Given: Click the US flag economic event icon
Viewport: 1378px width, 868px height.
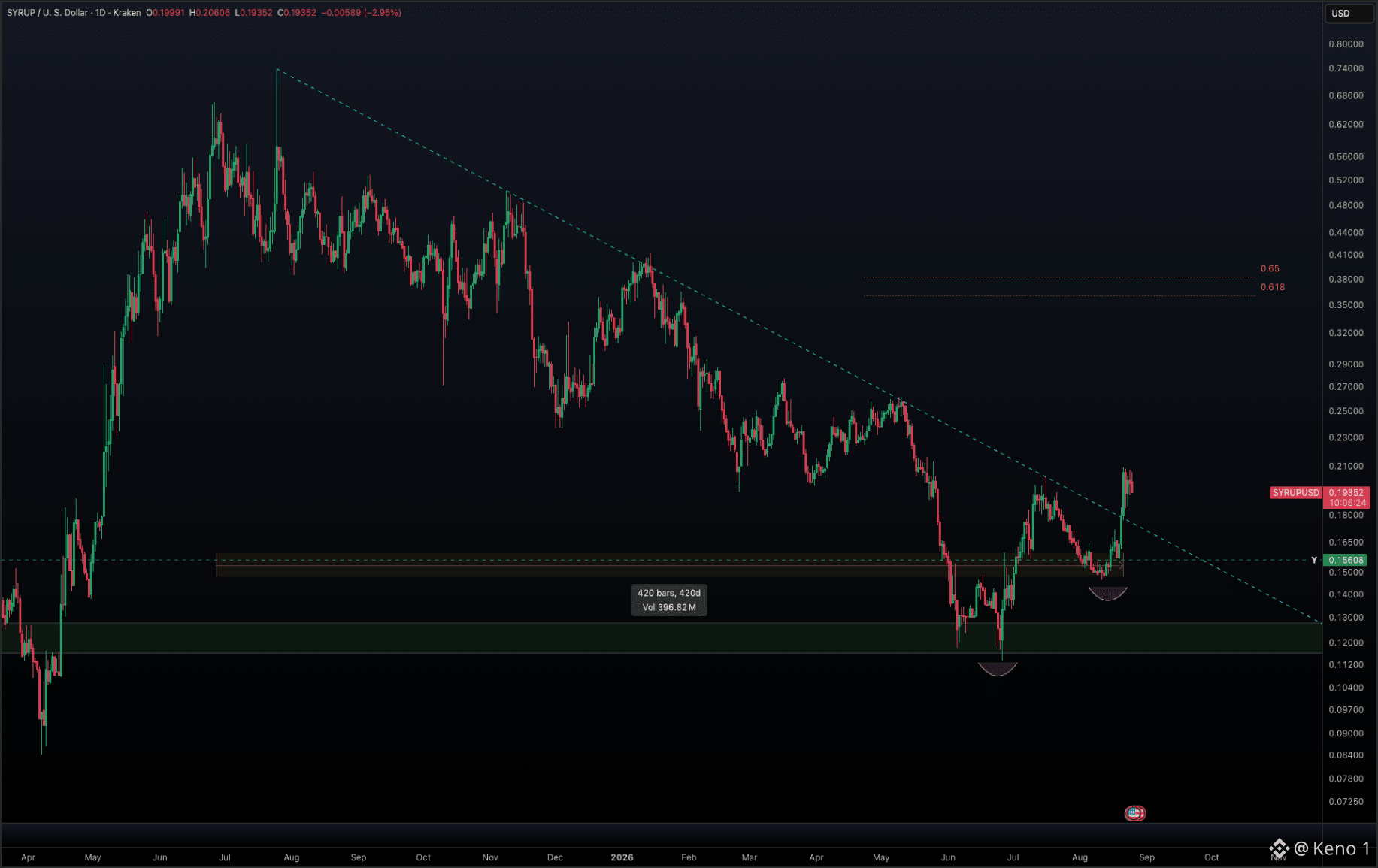Looking at the screenshot, I should (x=1134, y=812).
